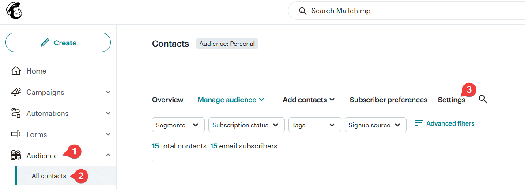This screenshot has width=525, height=189.
Task: Switch to the Overview tab
Action: 167,100
